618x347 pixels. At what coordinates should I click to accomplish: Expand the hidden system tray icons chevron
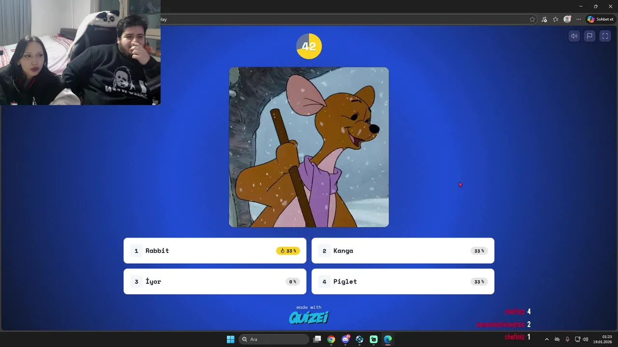547,339
